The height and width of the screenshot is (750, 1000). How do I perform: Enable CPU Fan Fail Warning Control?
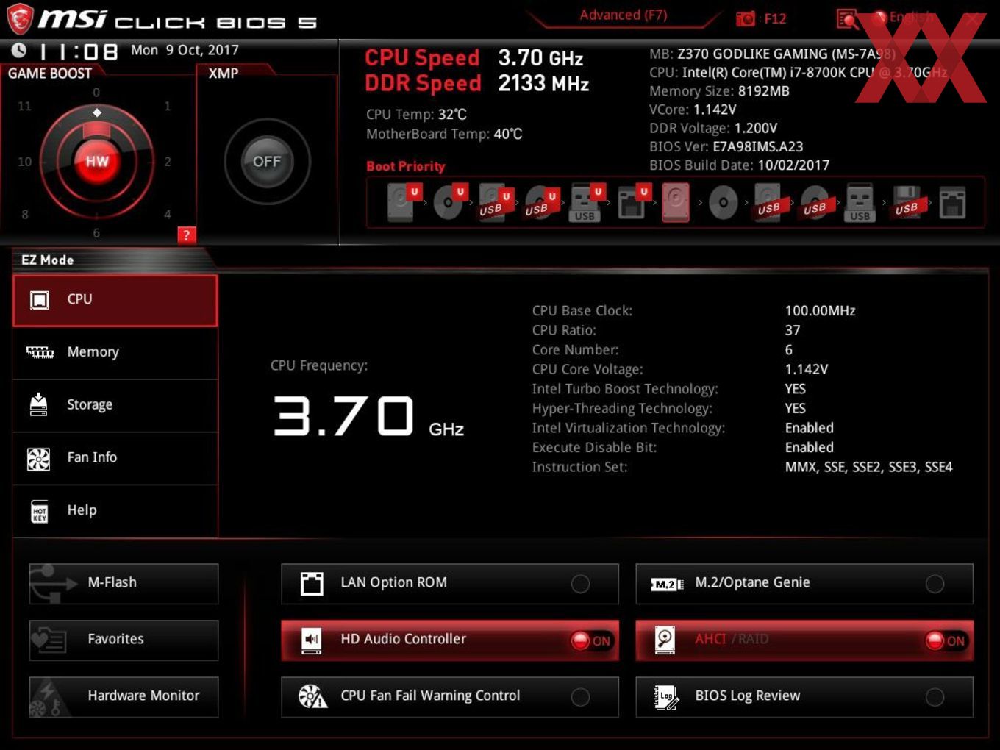(450, 697)
